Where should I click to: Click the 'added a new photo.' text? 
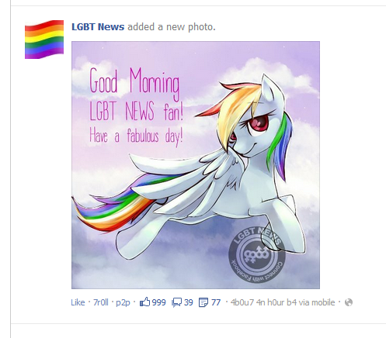pyautogui.click(x=172, y=27)
